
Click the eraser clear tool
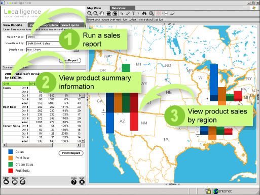[172, 14]
